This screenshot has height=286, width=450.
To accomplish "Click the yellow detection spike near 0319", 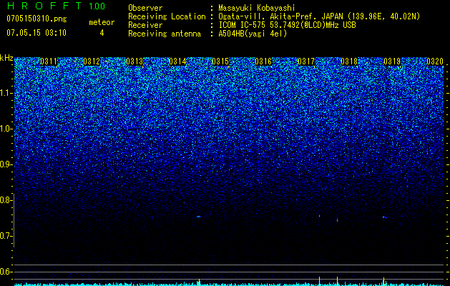I will pyautogui.click(x=383, y=281).
